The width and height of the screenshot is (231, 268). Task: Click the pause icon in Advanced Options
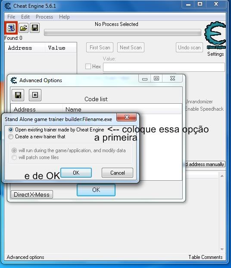(35, 95)
